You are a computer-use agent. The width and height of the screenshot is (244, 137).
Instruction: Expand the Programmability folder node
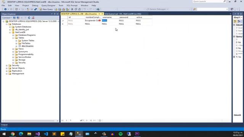[13, 54]
